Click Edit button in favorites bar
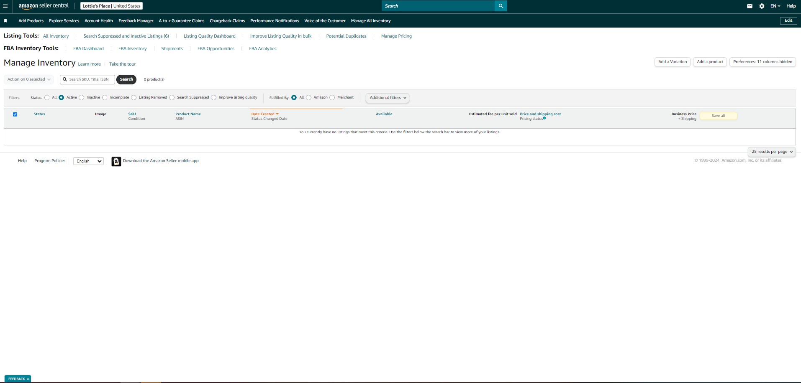Screen dimensions: 801x383 [788, 20]
